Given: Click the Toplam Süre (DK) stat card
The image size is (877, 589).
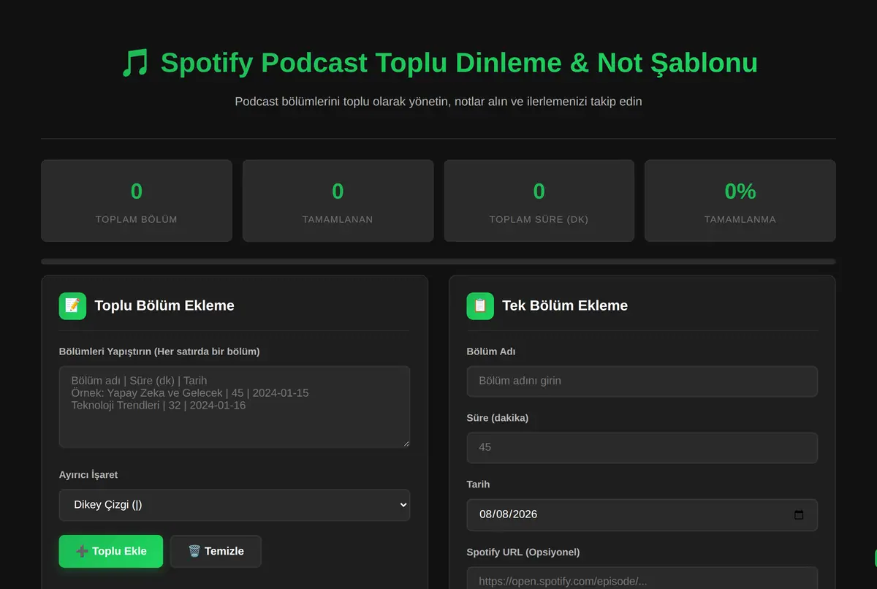Looking at the screenshot, I should pos(539,201).
